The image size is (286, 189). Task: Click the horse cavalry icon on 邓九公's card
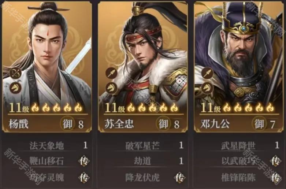click(207, 88)
